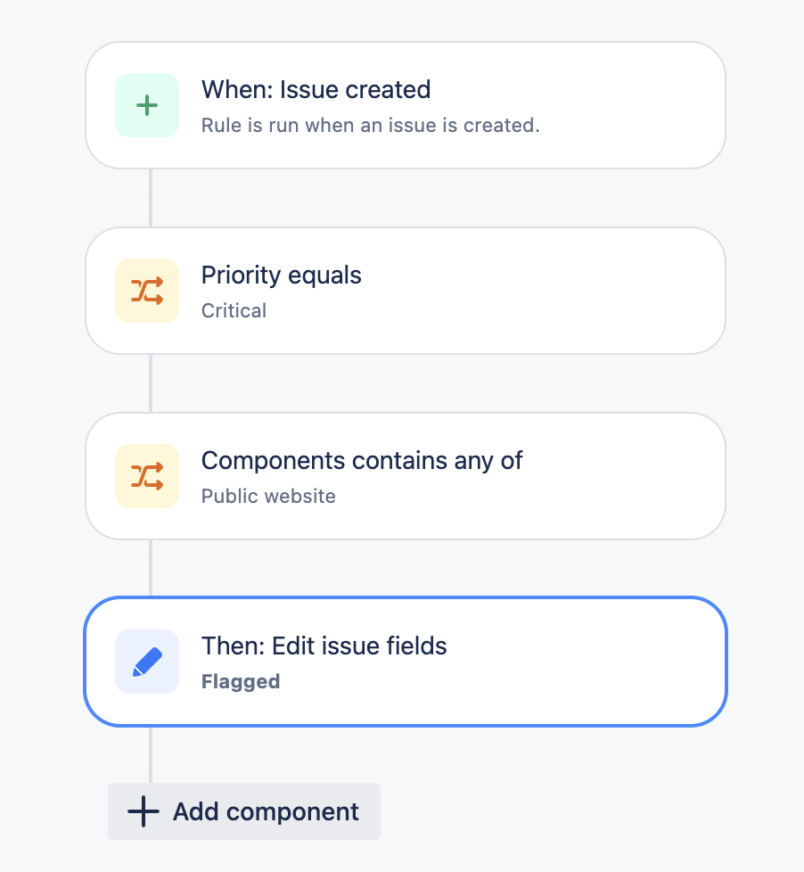Click the Critical priority value text
This screenshot has height=872, width=804.
tap(234, 310)
